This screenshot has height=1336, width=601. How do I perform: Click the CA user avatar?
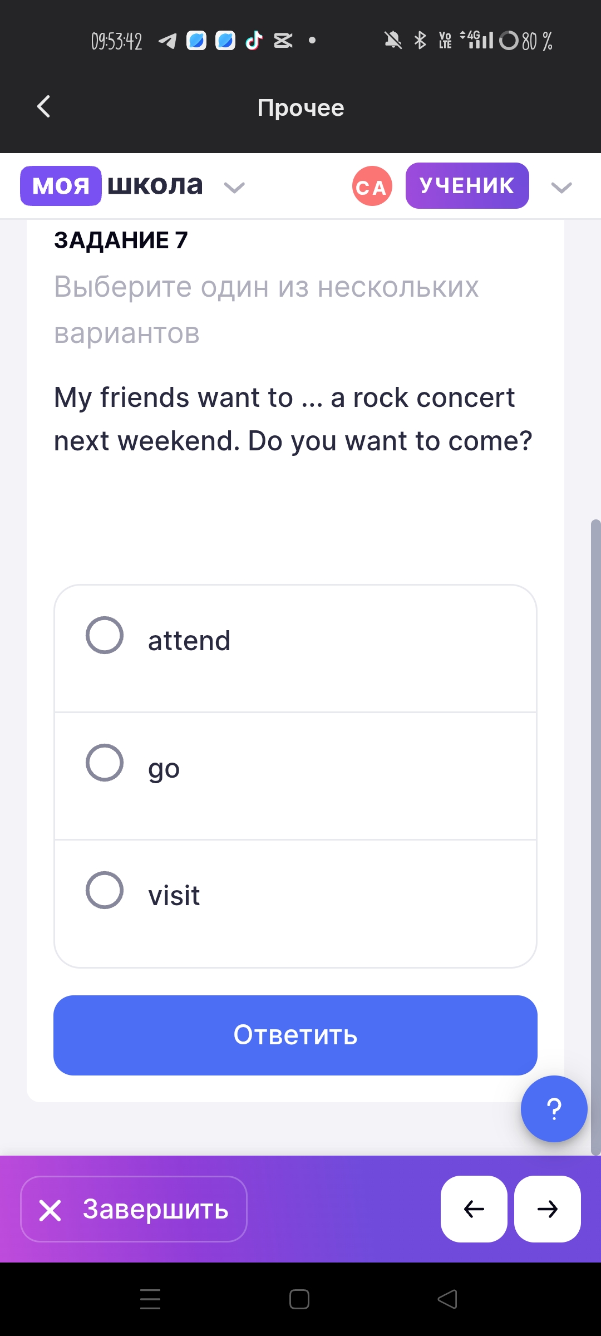click(372, 186)
